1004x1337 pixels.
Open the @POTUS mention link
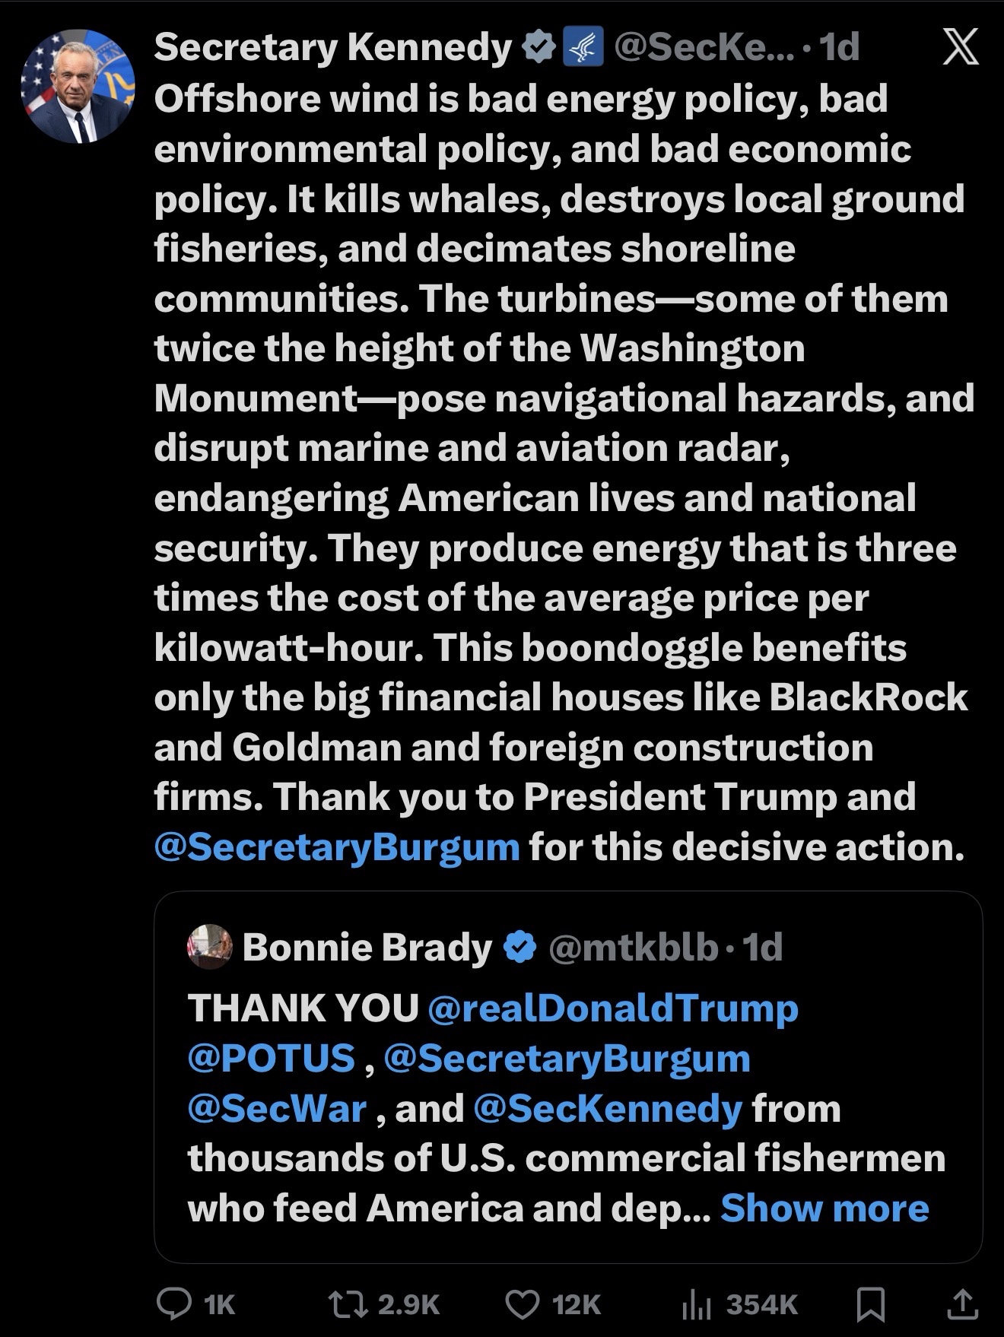click(x=272, y=1059)
